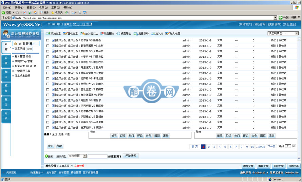Check the box for 佛罗伦萨 VS 佩斯卡 row
This screenshot has height=182, width=302.
48,128
